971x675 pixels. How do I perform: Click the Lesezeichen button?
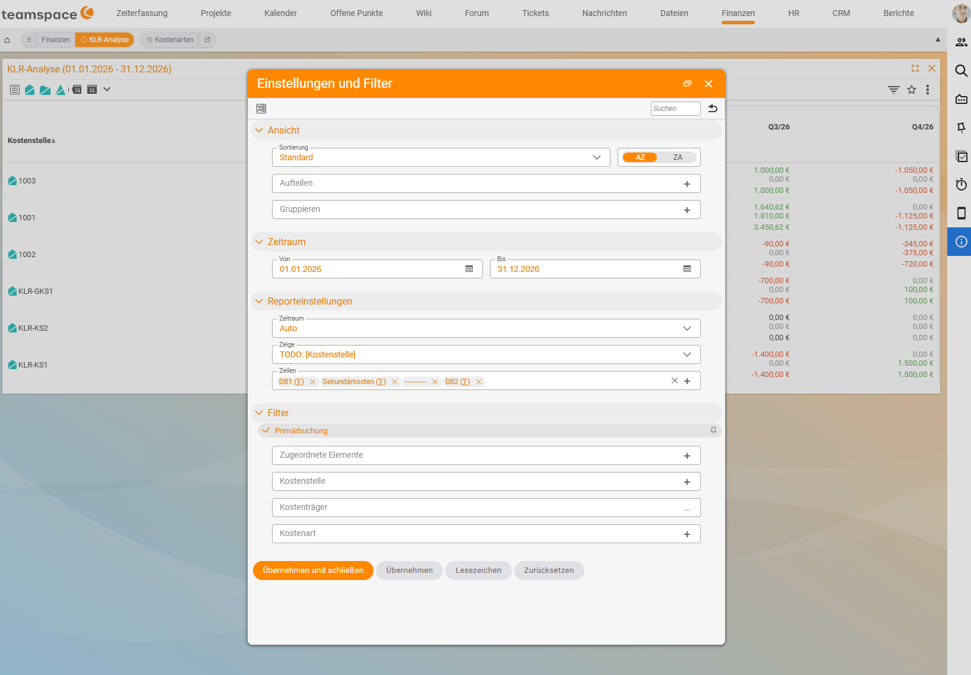478,571
